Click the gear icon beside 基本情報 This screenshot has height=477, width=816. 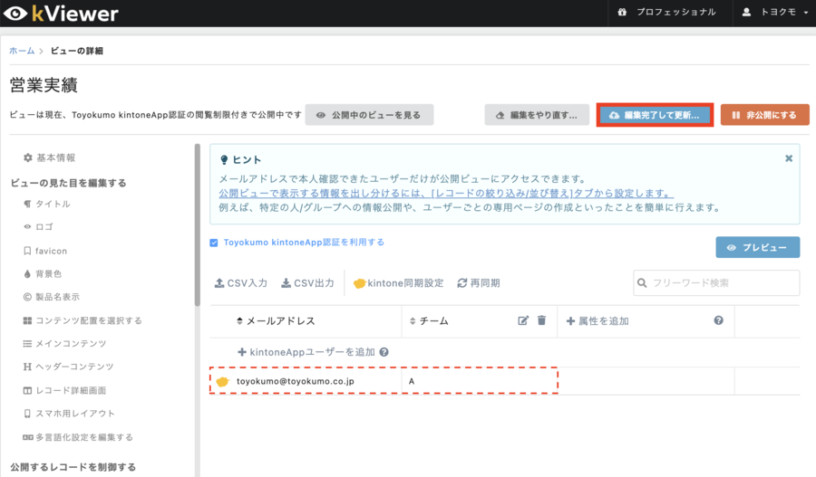pyautogui.click(x=28, y=157)
